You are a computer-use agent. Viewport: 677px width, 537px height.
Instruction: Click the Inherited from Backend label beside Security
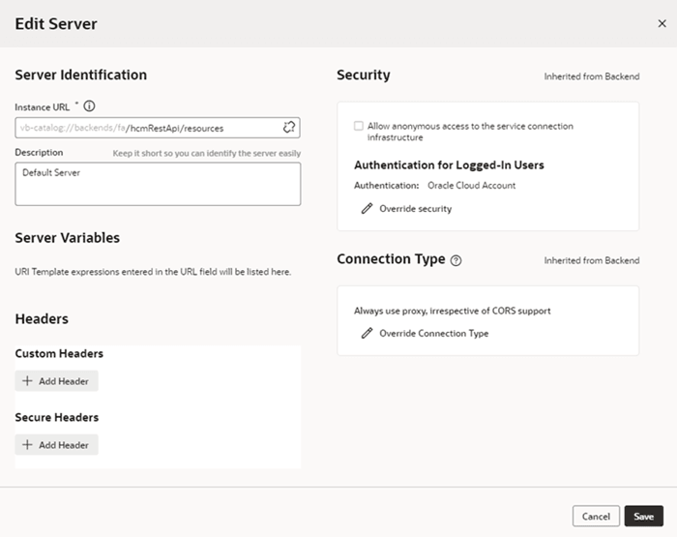(591, 76)
